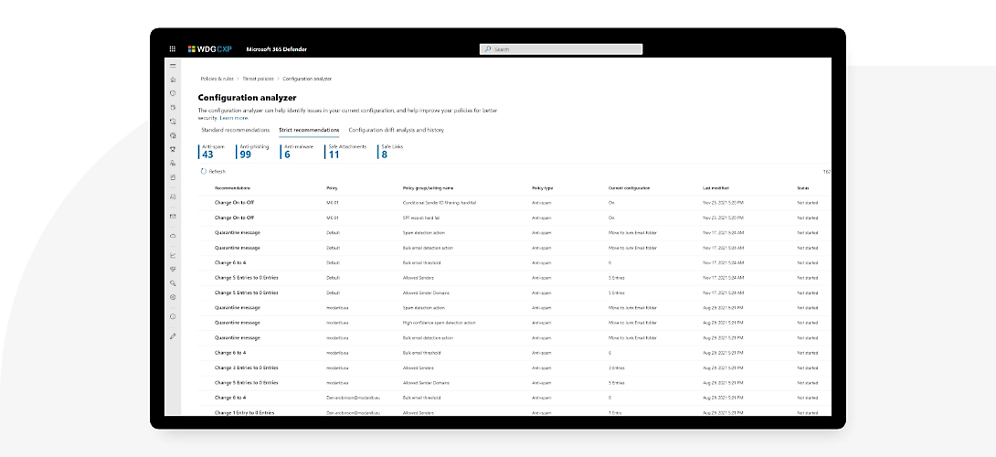Select the first Change On to Off row

[x=234, y=202]
